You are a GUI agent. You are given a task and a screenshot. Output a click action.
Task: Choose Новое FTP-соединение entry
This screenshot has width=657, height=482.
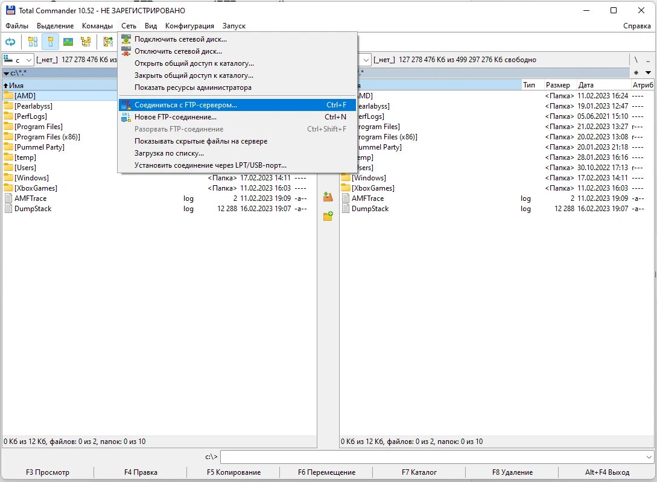click(x=237, y=117)
